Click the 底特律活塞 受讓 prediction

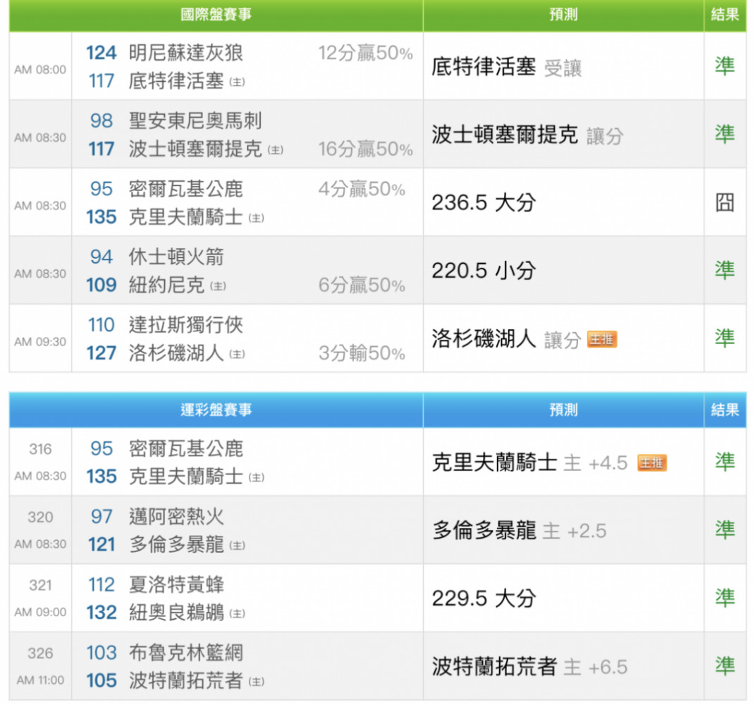point(507,67)
